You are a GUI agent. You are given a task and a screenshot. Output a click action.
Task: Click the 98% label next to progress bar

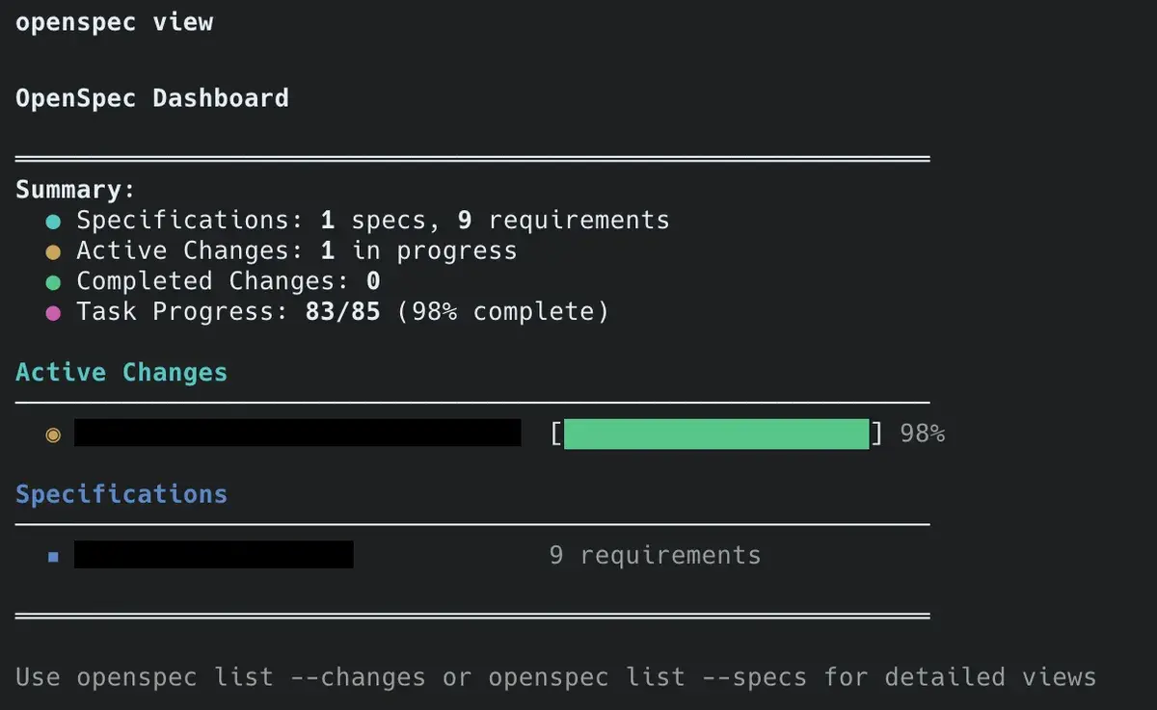point(923,434)
